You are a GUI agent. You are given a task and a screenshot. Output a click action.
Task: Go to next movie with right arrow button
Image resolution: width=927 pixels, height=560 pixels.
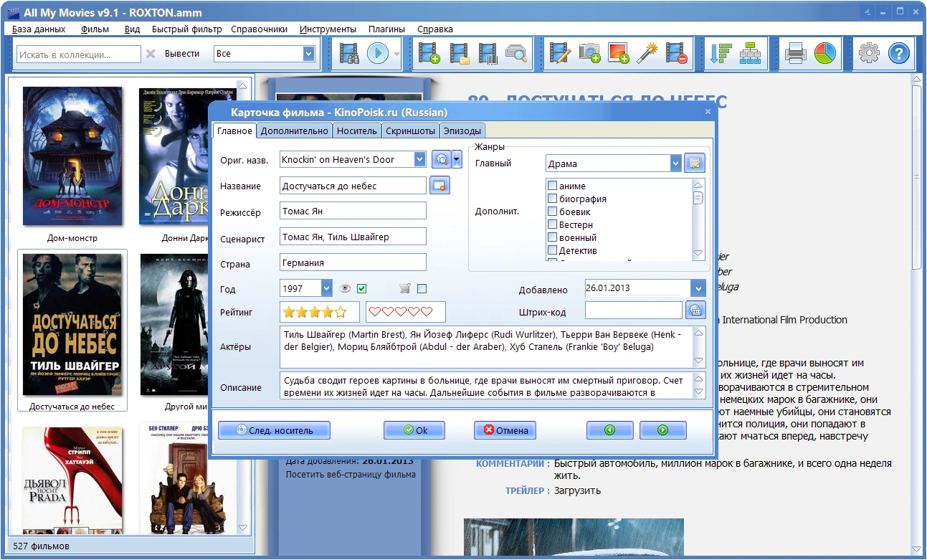(x=662, y=430)
